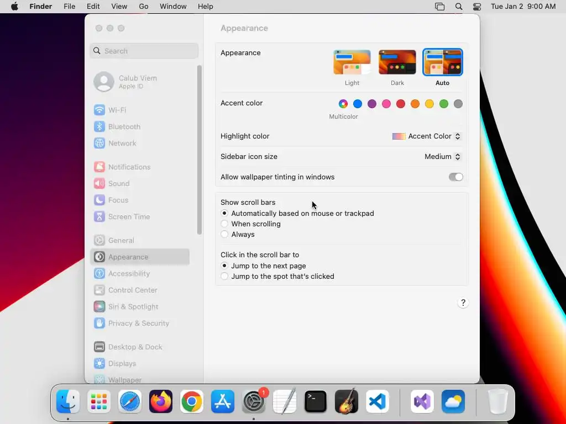Launch Safari from the Dock
This screenshot has width=566, height=424.
(130, 401)
